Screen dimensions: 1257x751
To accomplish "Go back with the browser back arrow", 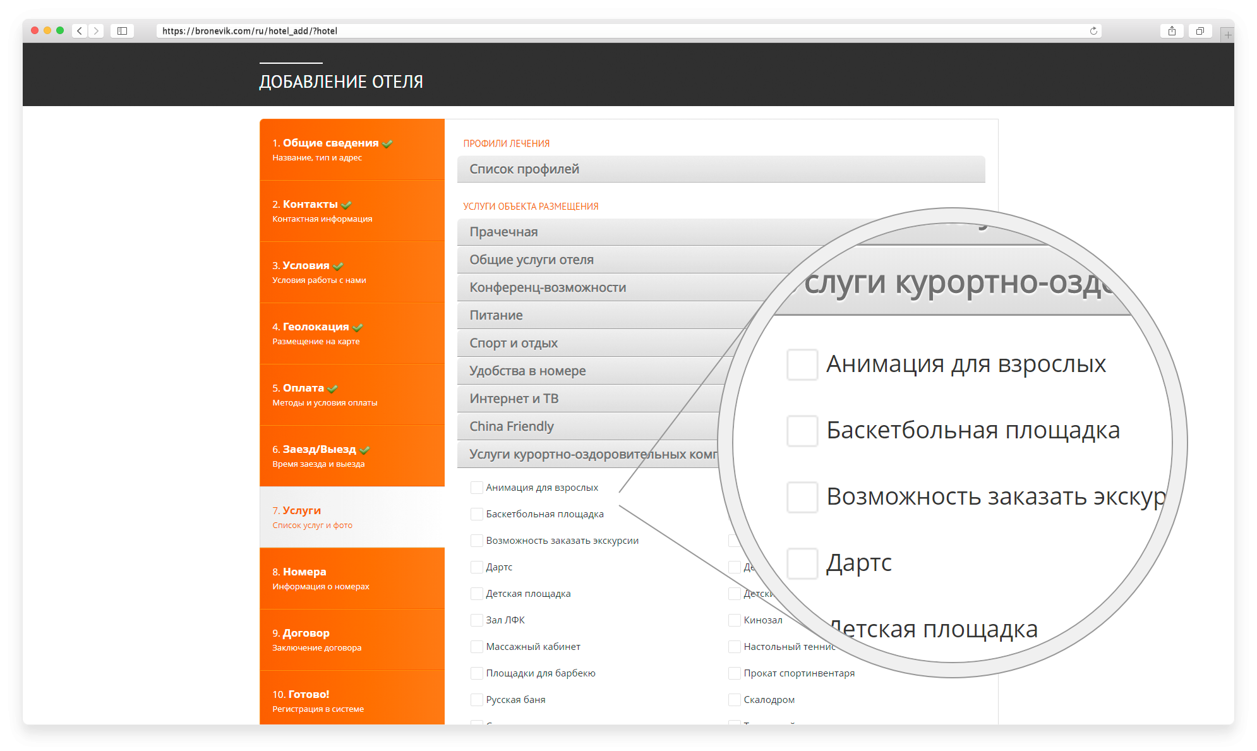I will pos(80,31).
